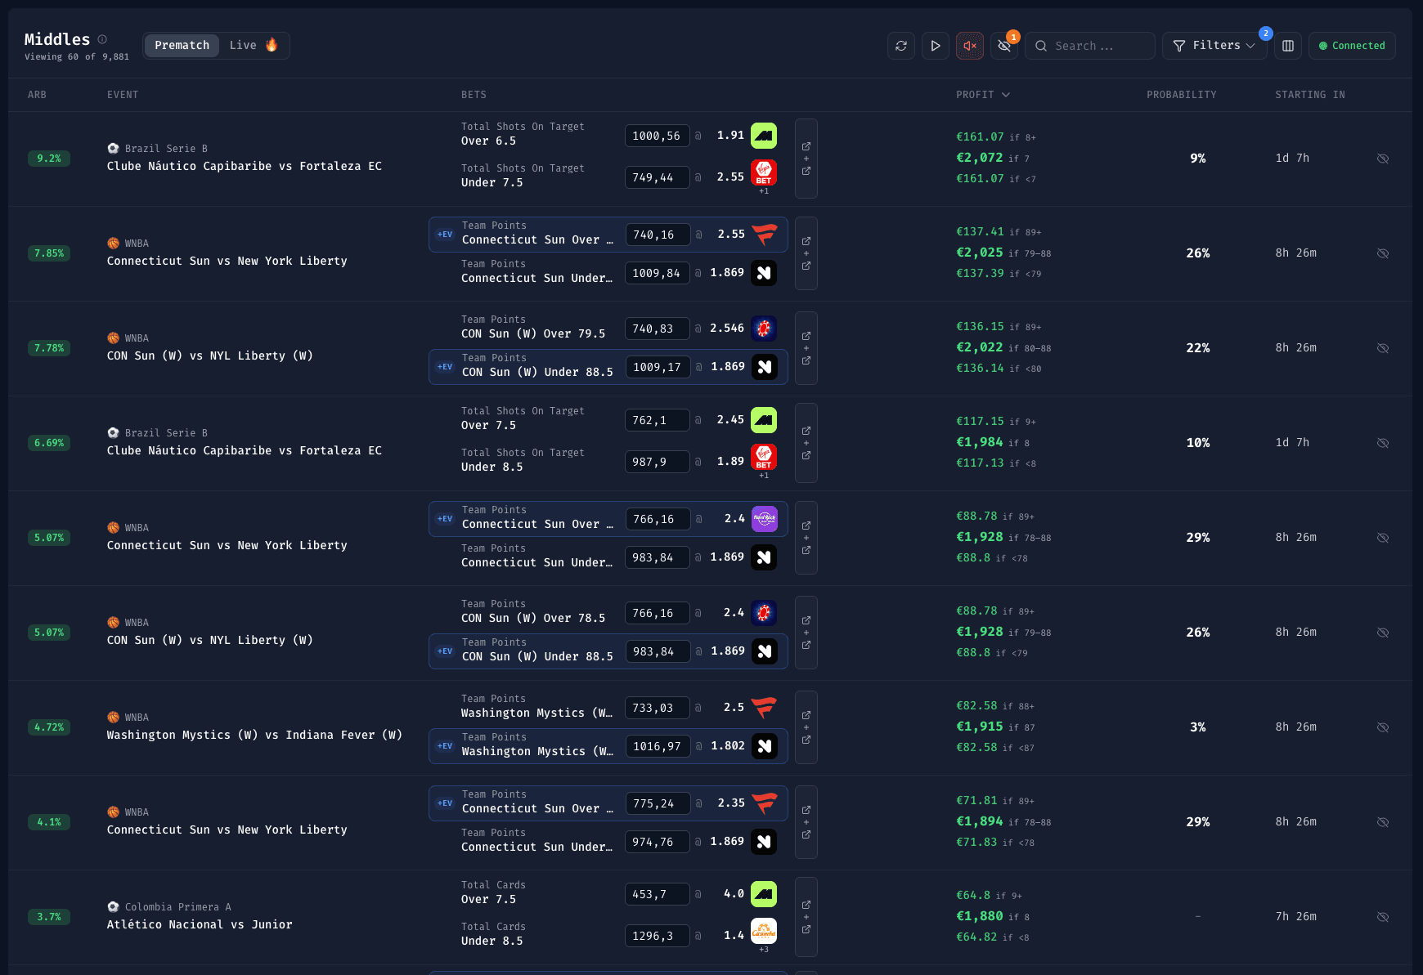Click orange bookmaker logo for Under 8.5 cards

tap(764, 931)
